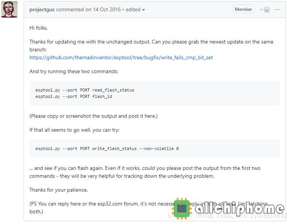This screenshot has width=287, height=222.
Task: Click the blog.csdn.net watermark URL
Action: point(227,216)
